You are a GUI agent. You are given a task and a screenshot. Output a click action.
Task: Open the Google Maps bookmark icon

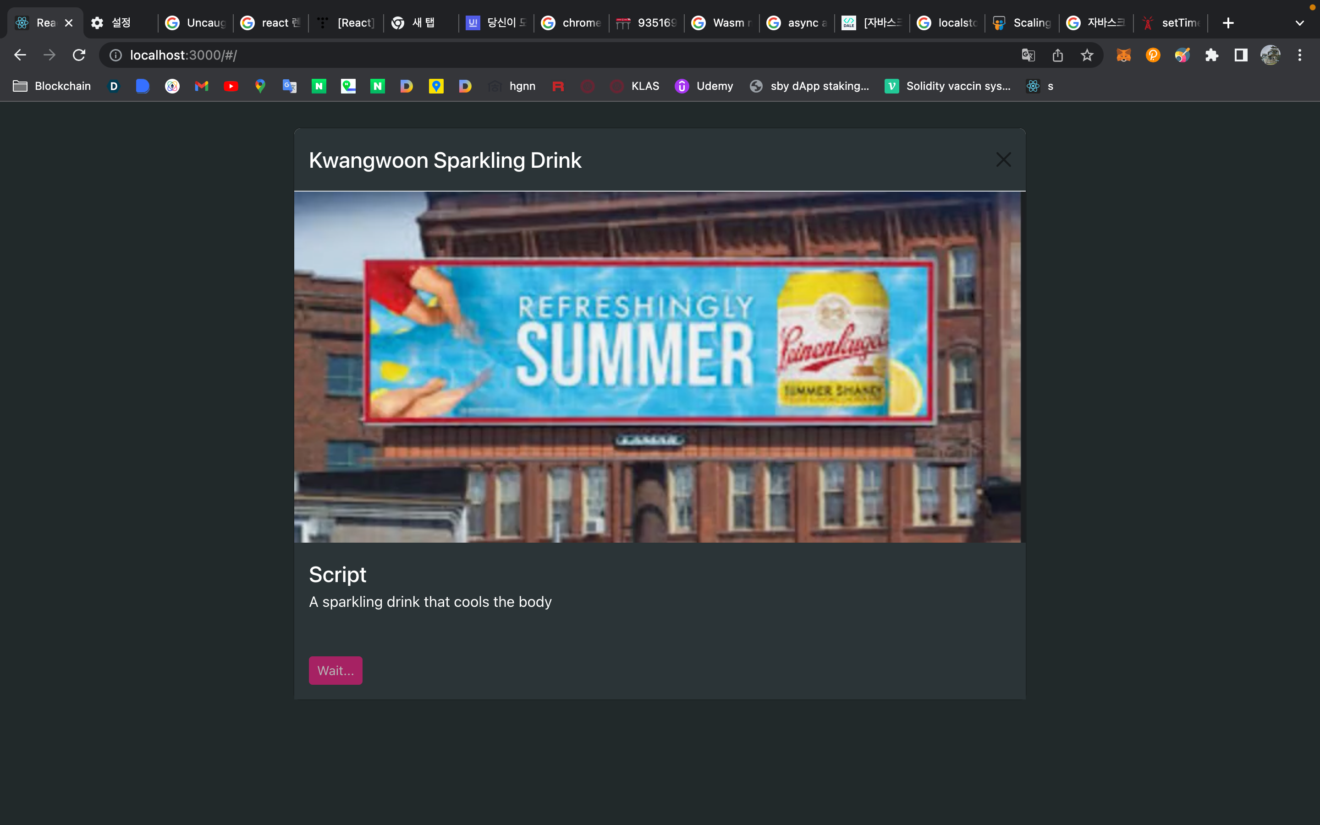(260, 86)
